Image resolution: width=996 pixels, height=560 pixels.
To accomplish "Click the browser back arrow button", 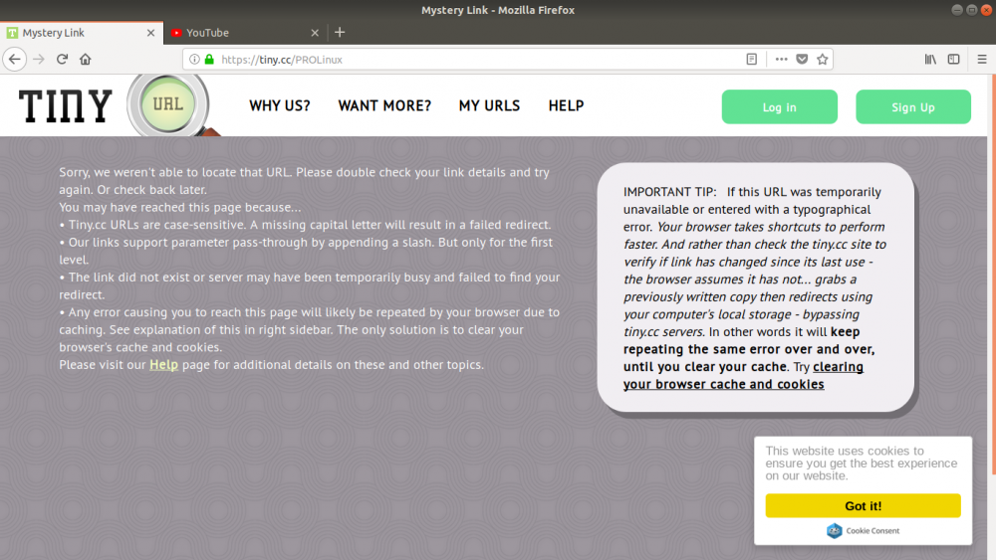I will coord(14,59).
